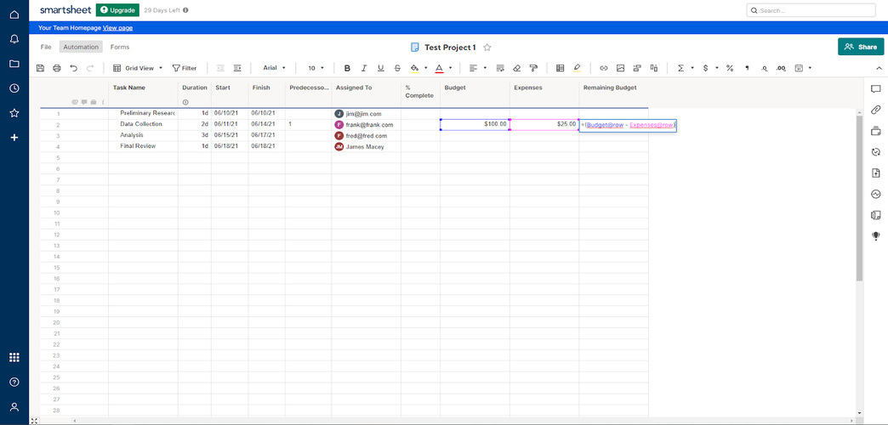
Task: Open the File menu
Action: [46, 47]
